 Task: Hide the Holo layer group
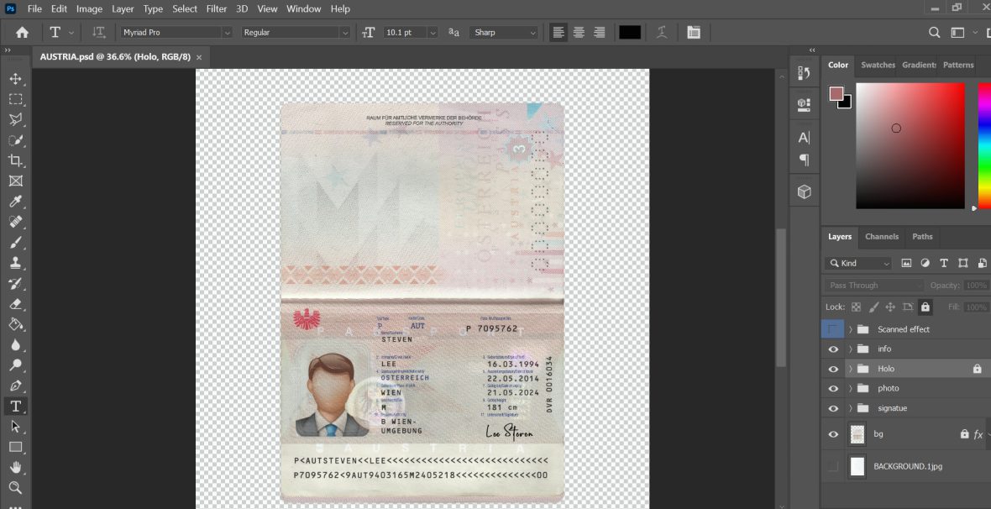click(x=833, y=368)
